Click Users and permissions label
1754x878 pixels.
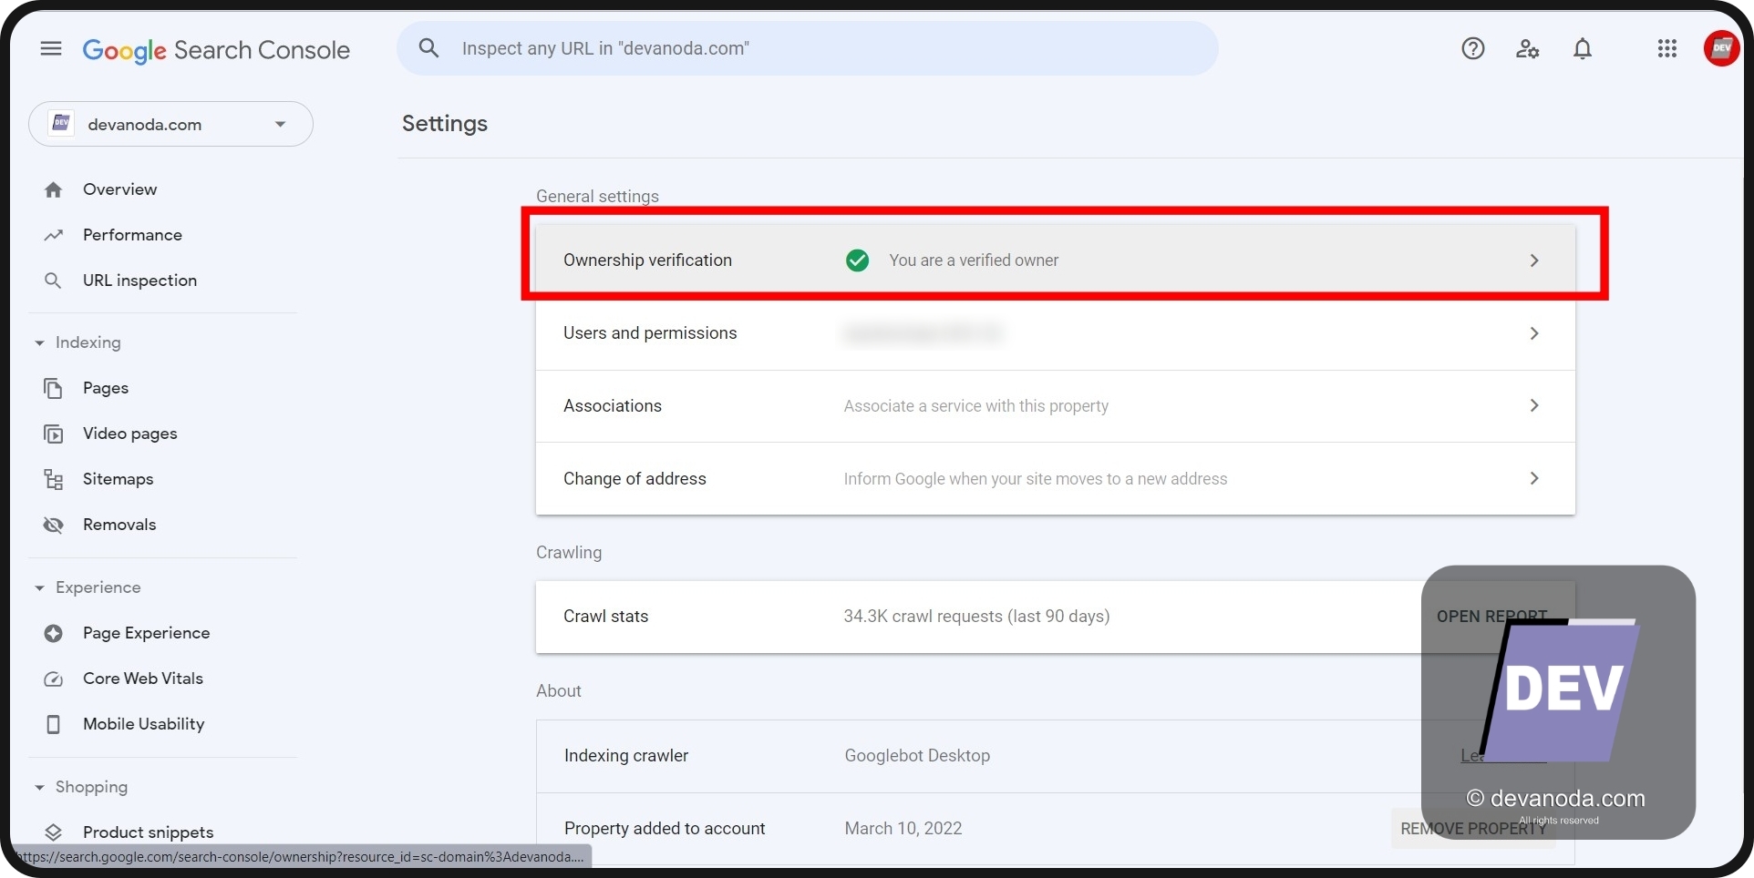click(x=650, y=333)
